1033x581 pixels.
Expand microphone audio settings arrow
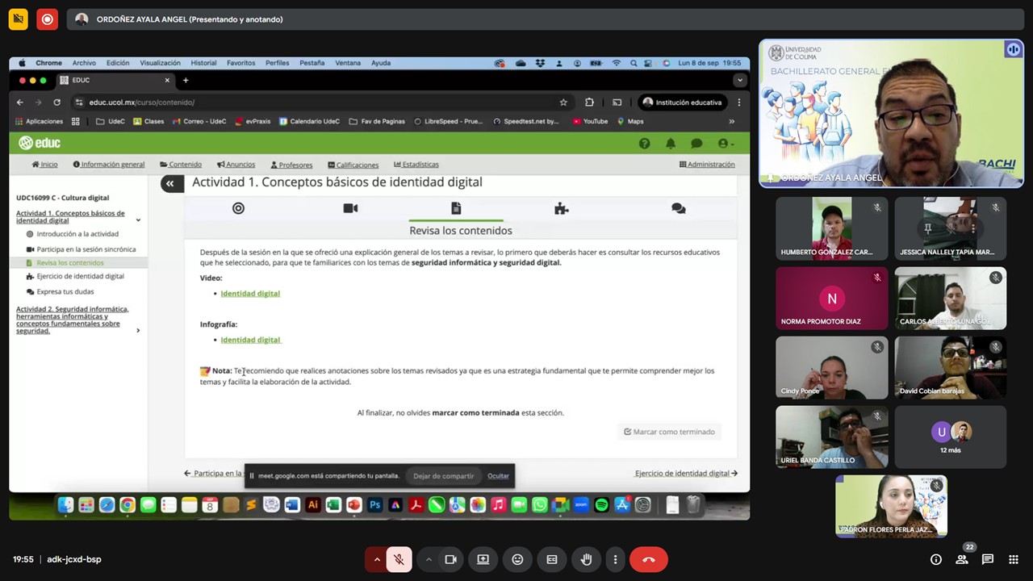pyautogui.click(x=376, y=559)
